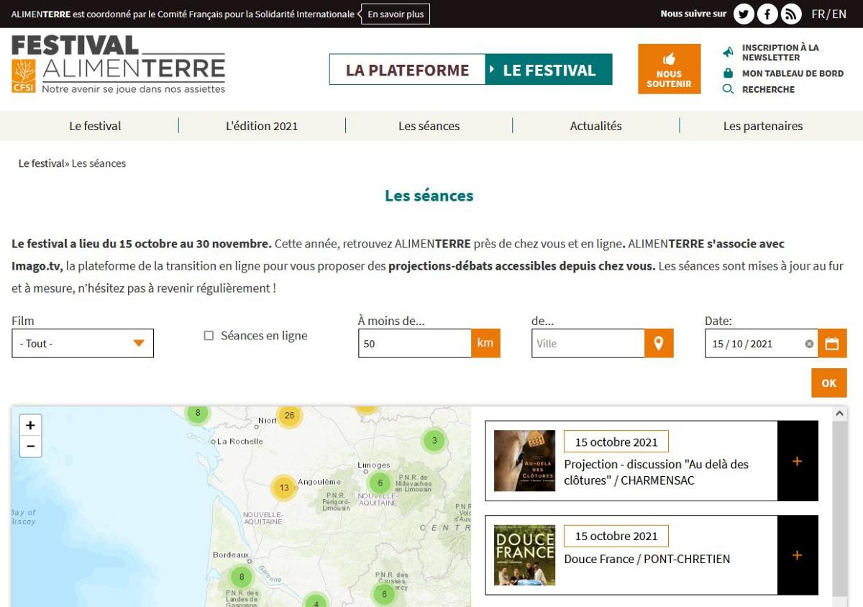
Task: Click the Ville city input field
Action: tap(588, 343)
